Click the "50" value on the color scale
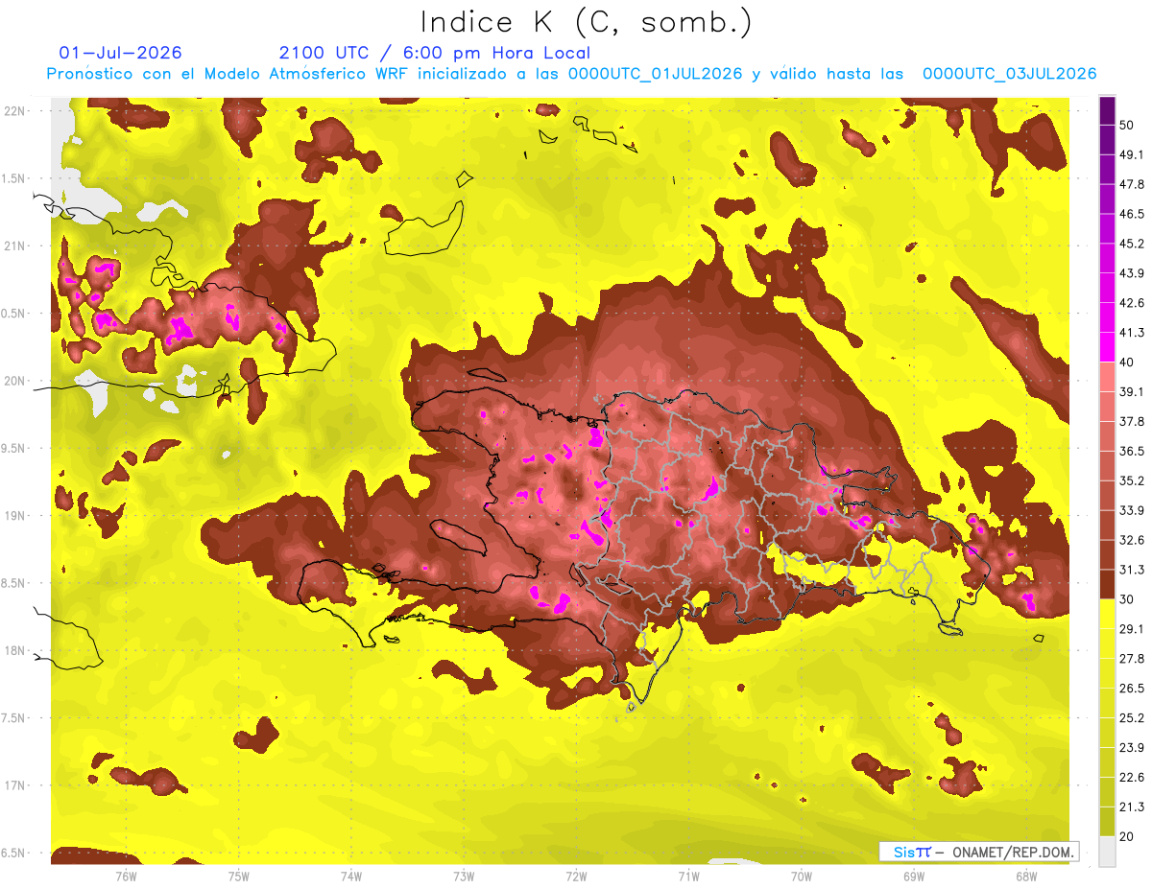This screenshot has width=1152, height=889. pos(1128,126)
